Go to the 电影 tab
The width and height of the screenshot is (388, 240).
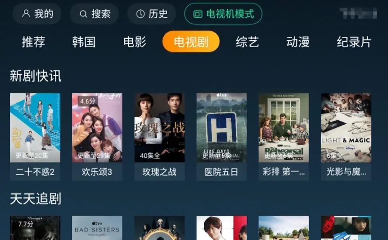[135, 42]
